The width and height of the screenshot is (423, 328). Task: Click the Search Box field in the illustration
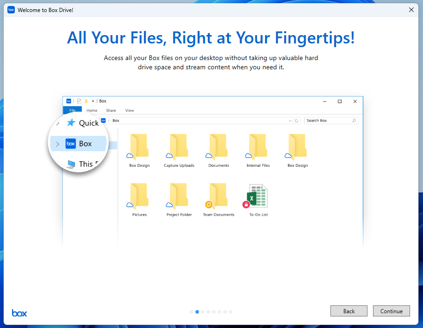click(331, 121)
